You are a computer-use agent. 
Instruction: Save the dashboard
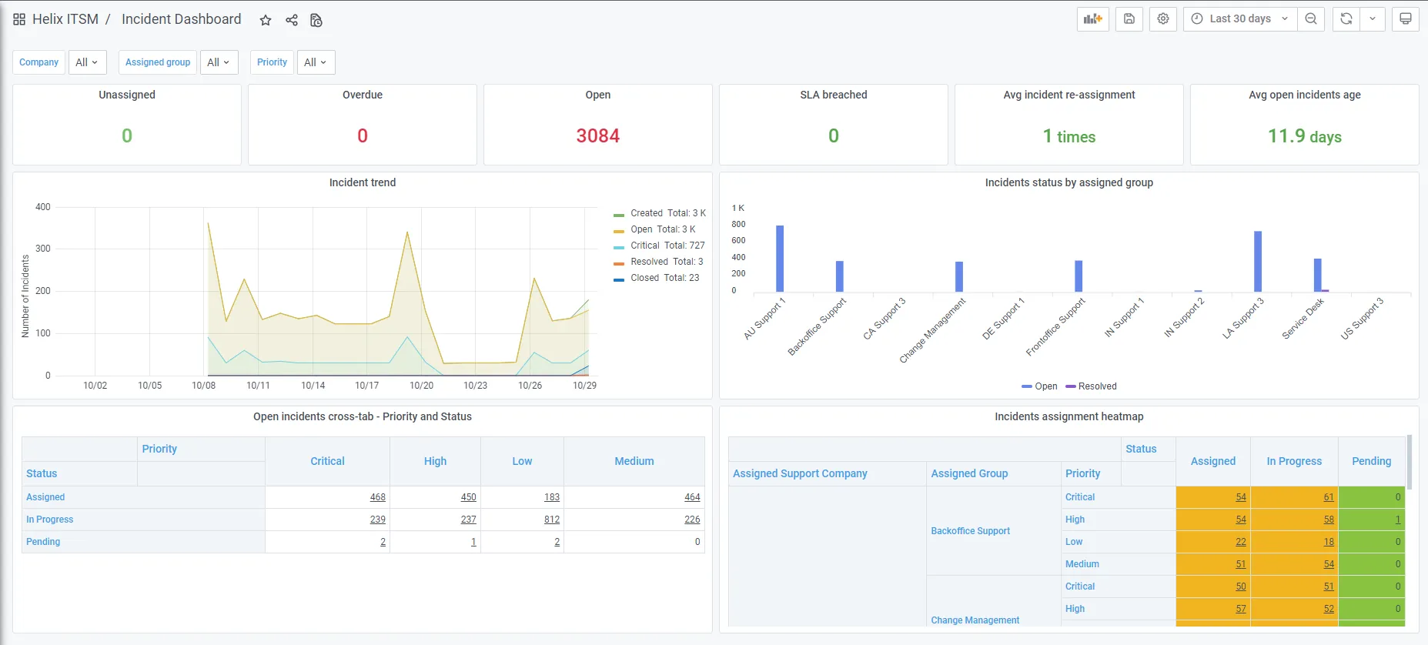[1129, 19]
